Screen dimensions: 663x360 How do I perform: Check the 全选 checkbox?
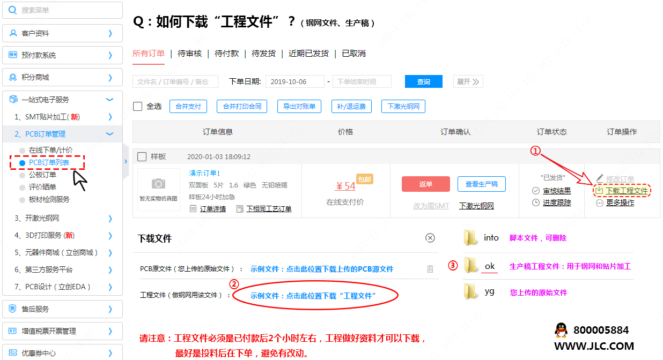click(x=138, y=106)
